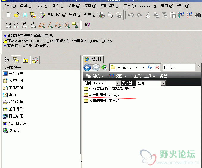Save with the floppy disk icon
The image size is (202, 168).
tap(25, 15)
